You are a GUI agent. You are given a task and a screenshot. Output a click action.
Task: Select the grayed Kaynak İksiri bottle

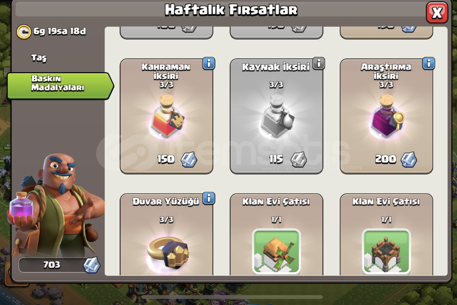tap(277, 117)
